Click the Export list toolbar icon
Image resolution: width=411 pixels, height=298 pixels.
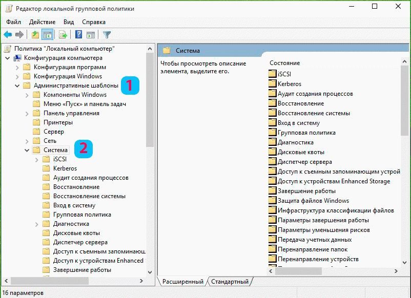63,35
